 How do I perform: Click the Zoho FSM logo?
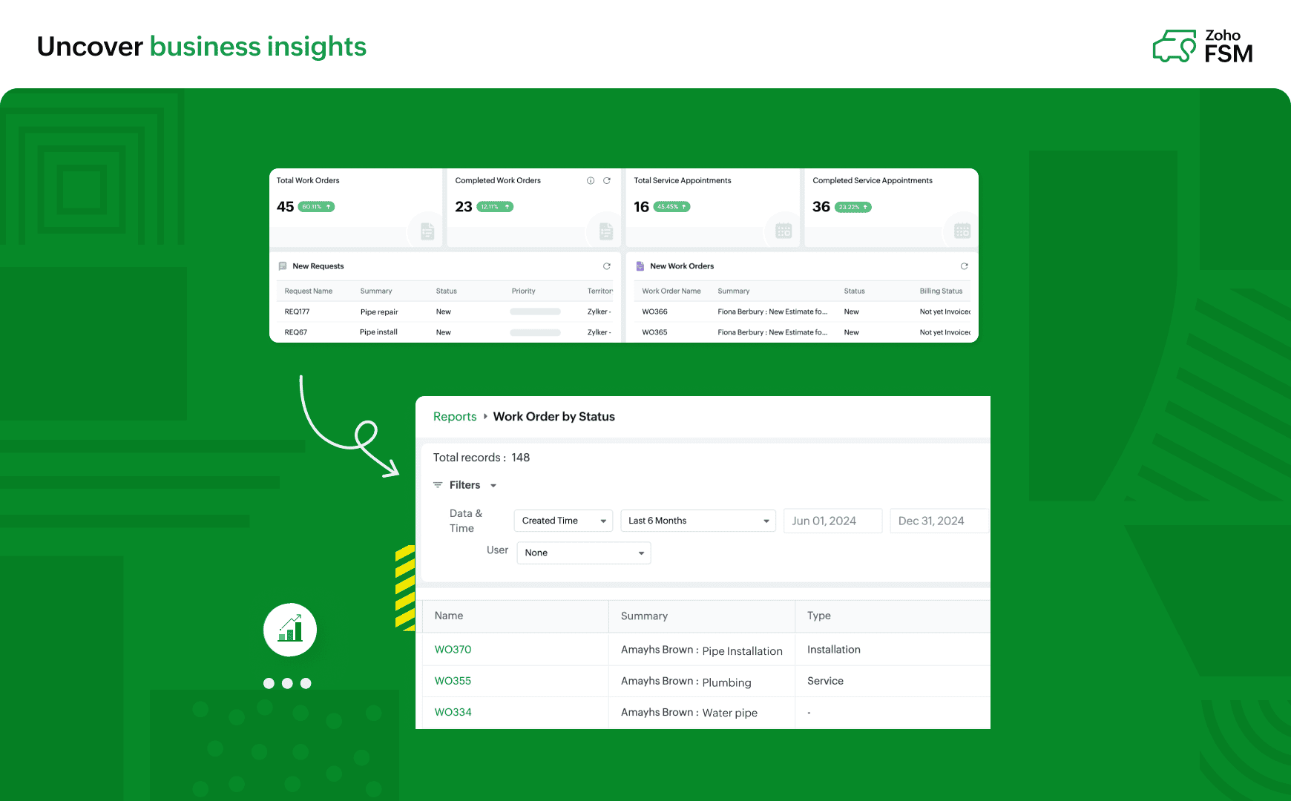coord(1203,45)
